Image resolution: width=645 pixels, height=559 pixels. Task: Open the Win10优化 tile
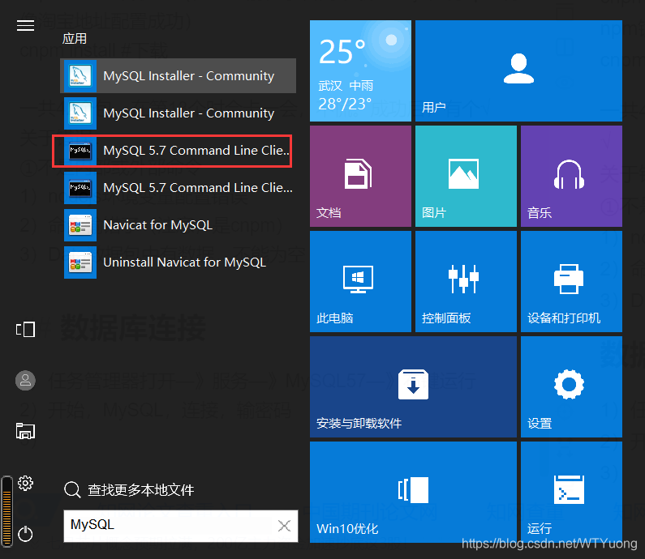coord(413,492)
